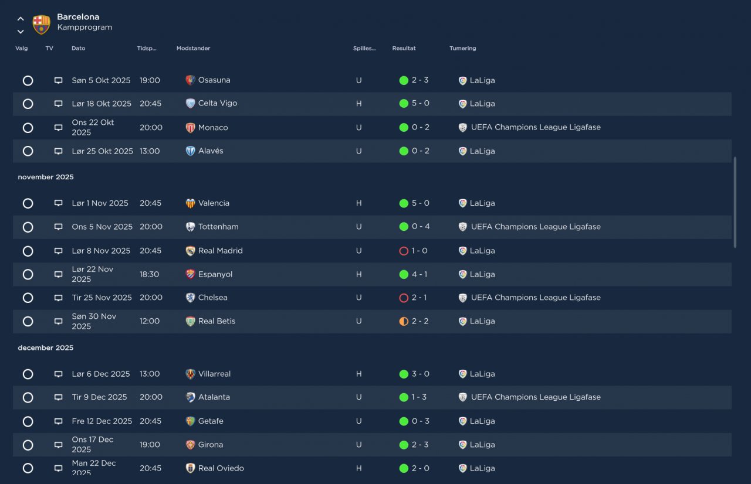
Task: Open the Getafe club badge
Action: (x=190, y=421)
